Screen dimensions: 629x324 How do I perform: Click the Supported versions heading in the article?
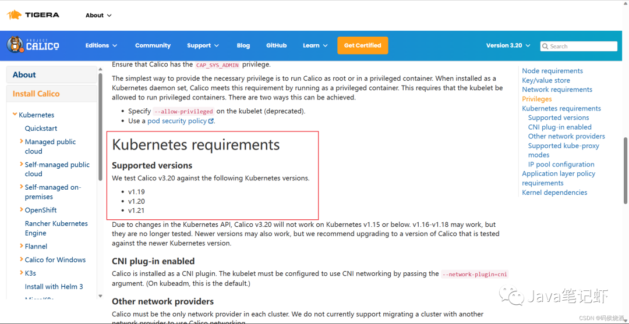(x=152, y=165)
